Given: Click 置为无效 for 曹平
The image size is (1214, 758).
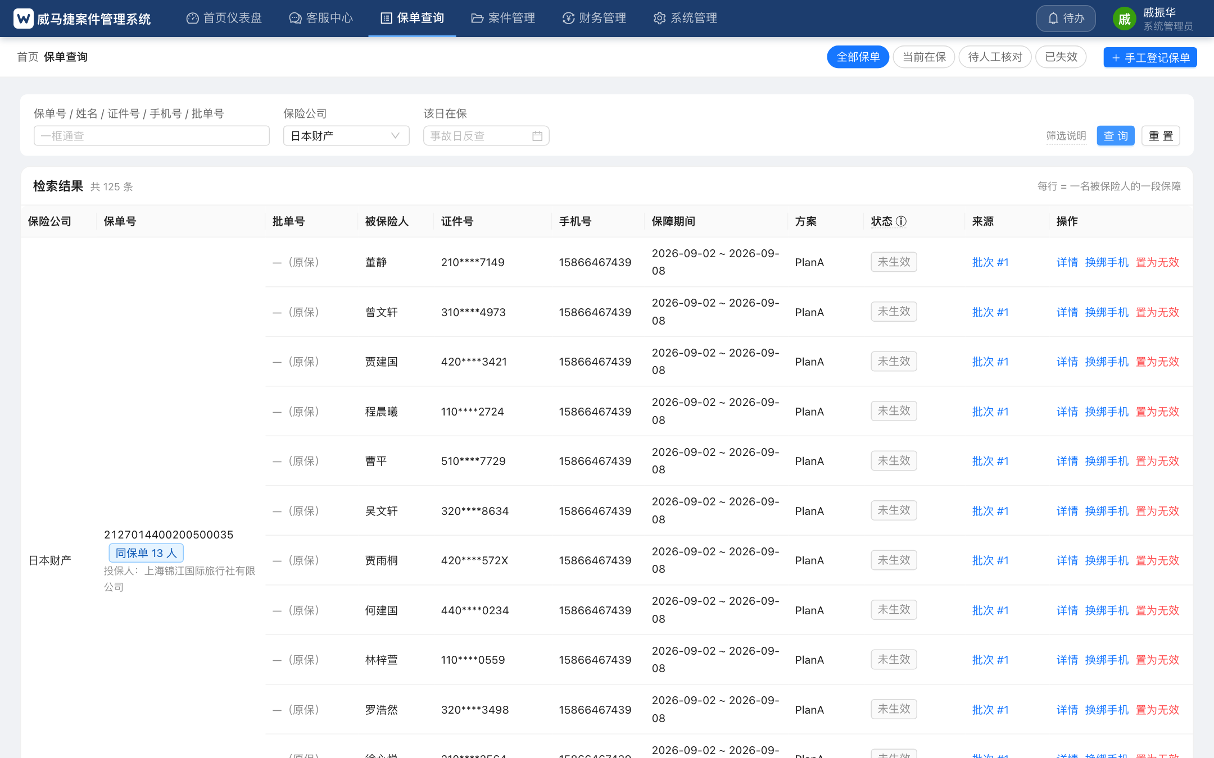Looking at the screenshot, I should 1158,461.
